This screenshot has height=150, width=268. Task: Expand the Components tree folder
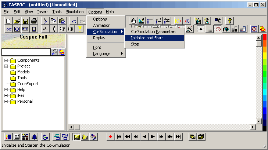click(6, 61)
